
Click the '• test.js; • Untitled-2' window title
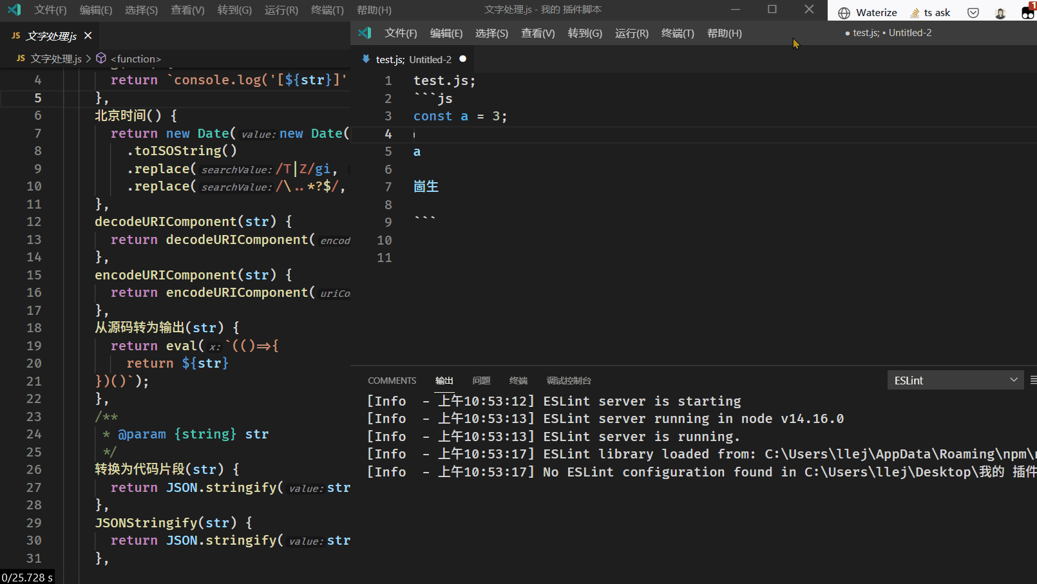pos(888,33)
